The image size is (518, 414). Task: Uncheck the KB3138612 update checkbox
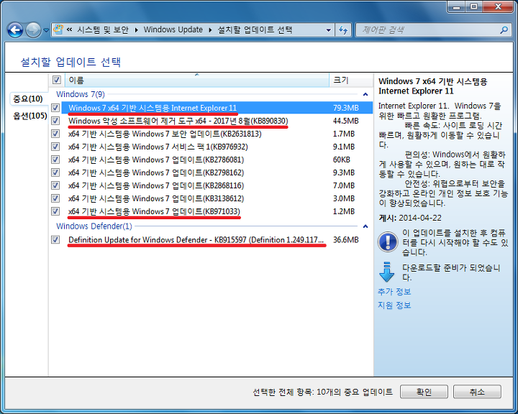pyautogui.click(x=55, y=198)
